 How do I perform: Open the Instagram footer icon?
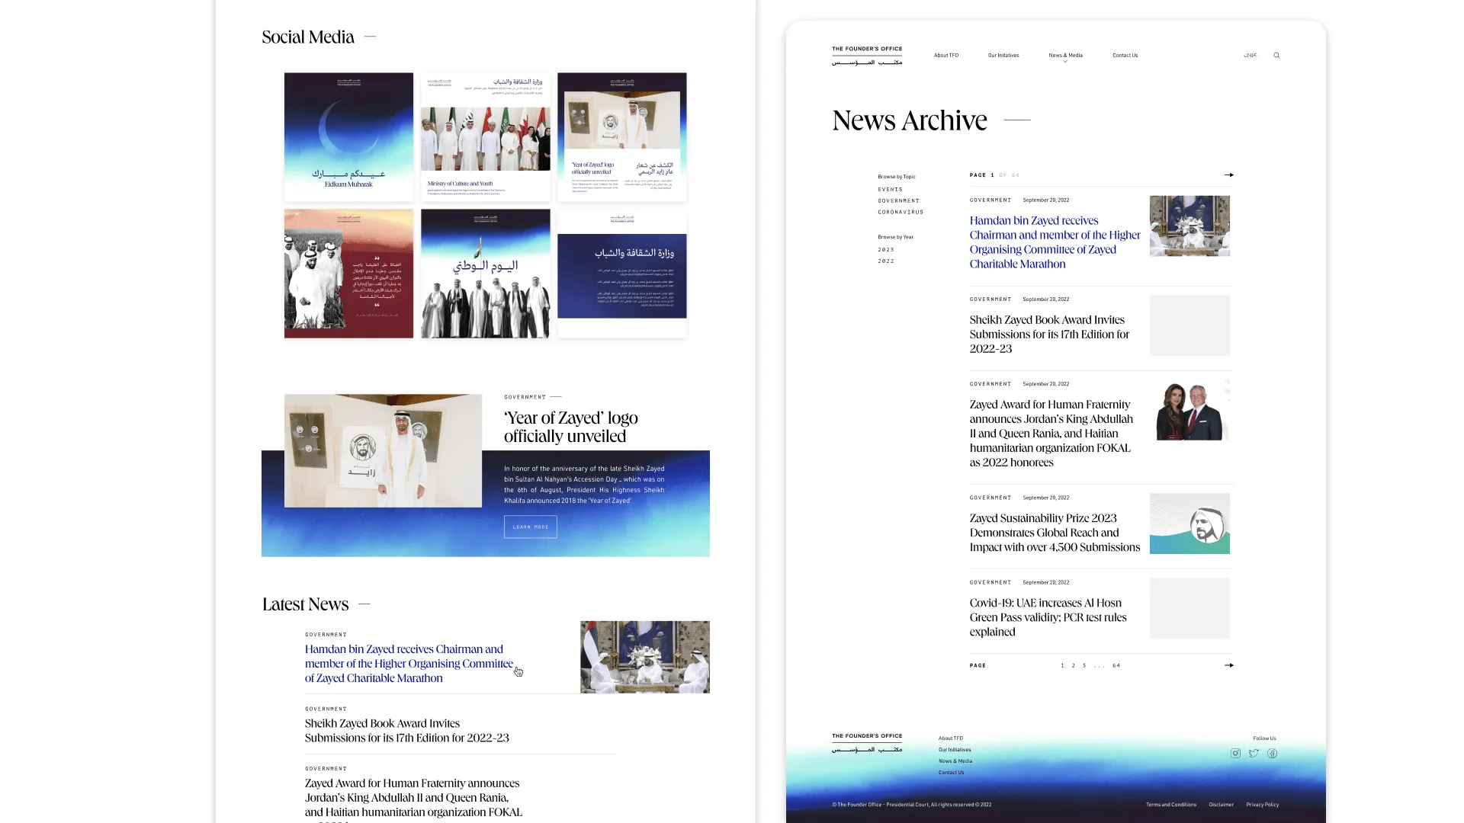(1235, 754)
